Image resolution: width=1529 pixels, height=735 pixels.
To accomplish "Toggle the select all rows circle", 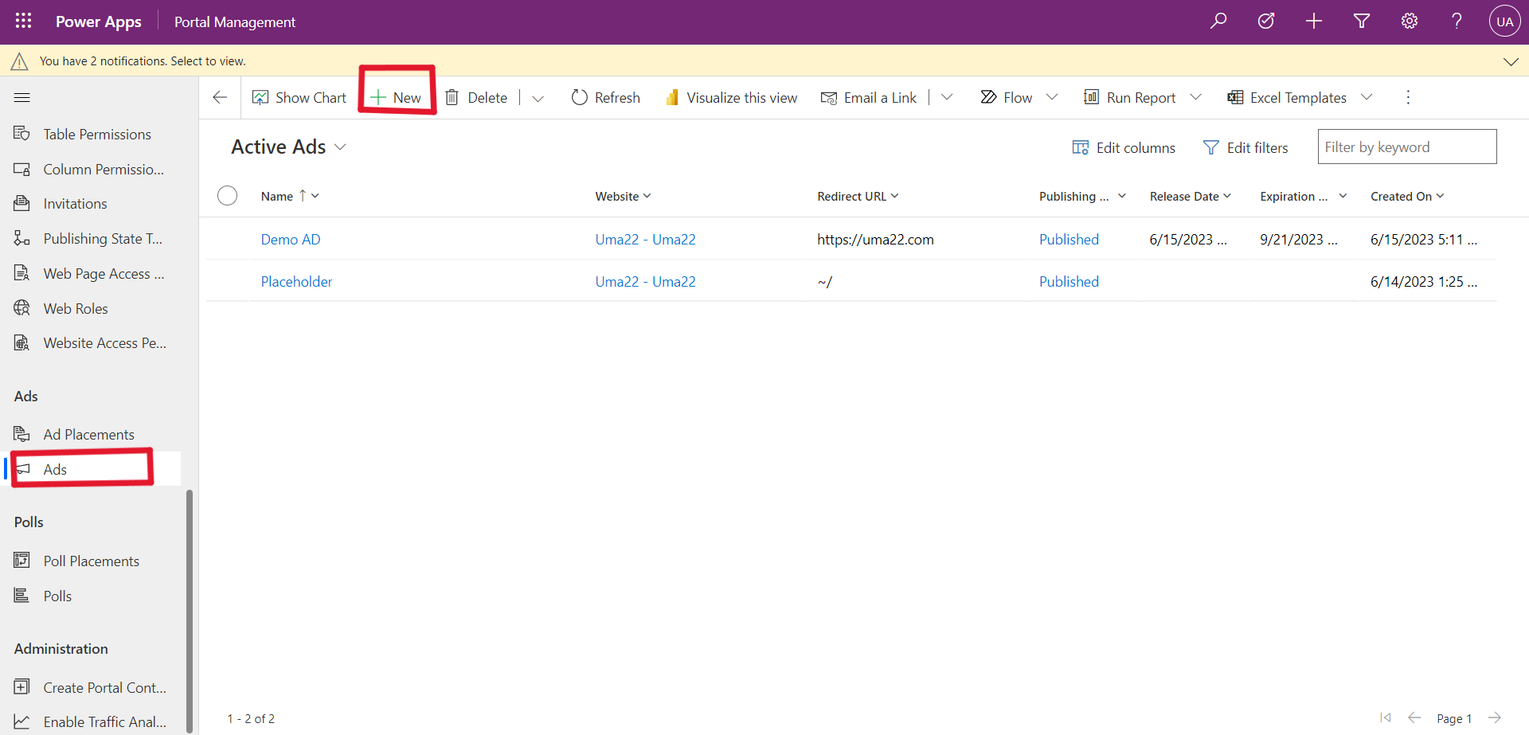I will [227, 195].
